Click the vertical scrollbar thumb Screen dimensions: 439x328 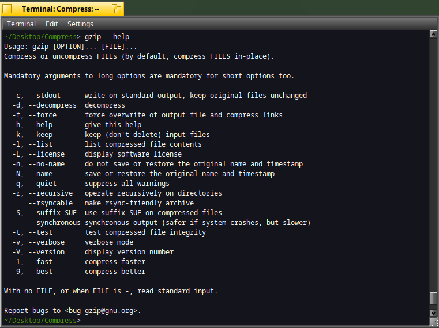click(433, 298)
